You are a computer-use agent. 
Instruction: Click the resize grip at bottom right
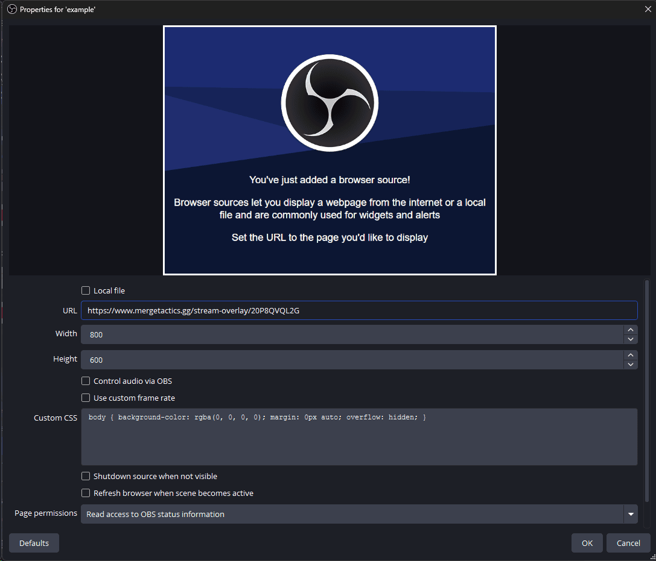[652, 558]
